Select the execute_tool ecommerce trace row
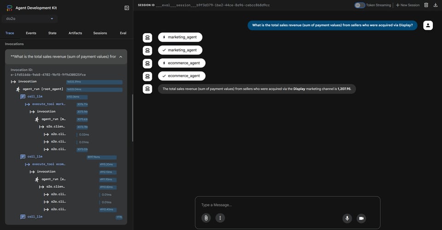Screen dimensions: 442x230 (49, 164)
